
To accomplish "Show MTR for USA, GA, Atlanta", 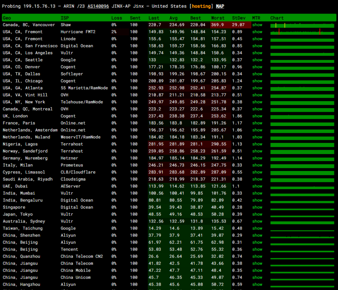I will coord(257,88).
